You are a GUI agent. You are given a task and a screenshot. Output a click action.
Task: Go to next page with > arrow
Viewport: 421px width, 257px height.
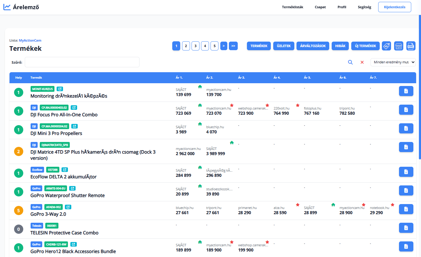coord(224,46)
